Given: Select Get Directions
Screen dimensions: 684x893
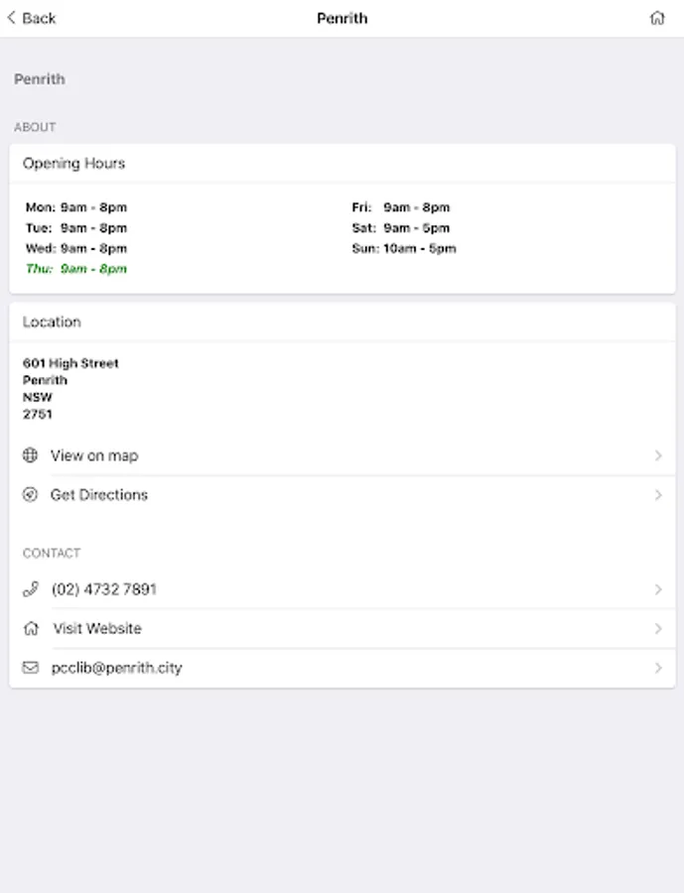Looking at the screenshot, I should coord(99,495).
